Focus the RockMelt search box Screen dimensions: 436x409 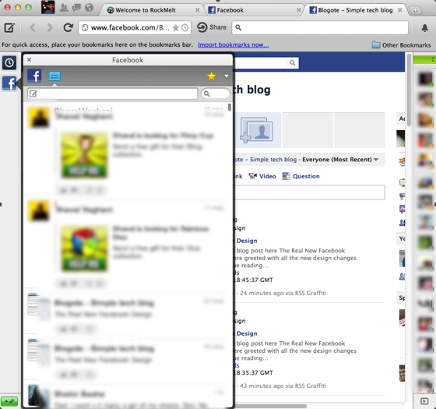[x=320, y=27]
